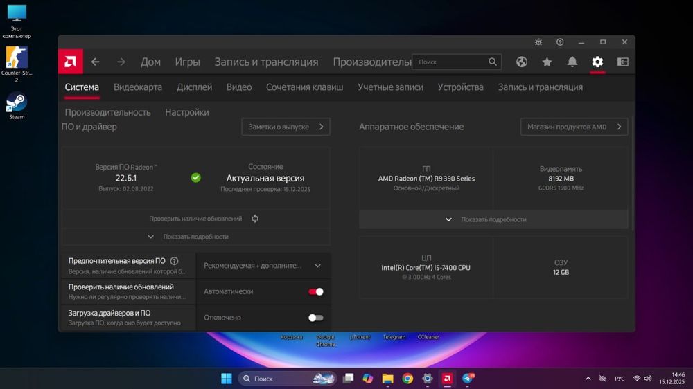Open settings gear icon in AMD header

pos(597,62)
